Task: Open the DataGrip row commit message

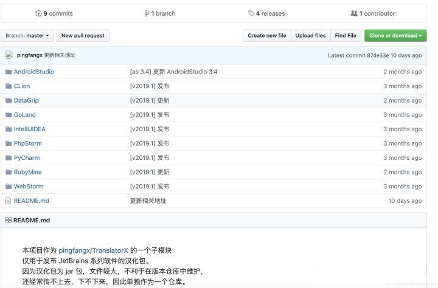Action: [150, 100]
